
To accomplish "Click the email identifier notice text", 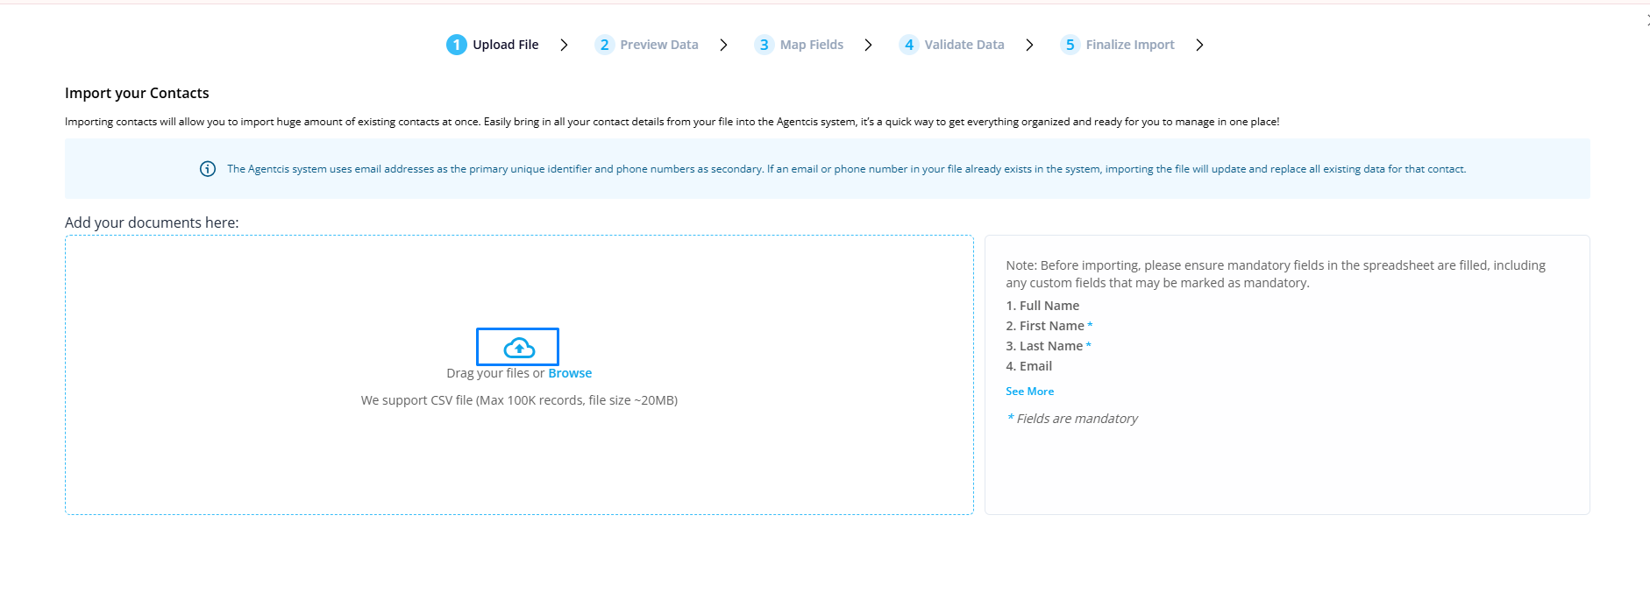I will [846, 169].
